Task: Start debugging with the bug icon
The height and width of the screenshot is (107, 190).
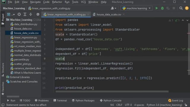Action: [x=162, y=8]
